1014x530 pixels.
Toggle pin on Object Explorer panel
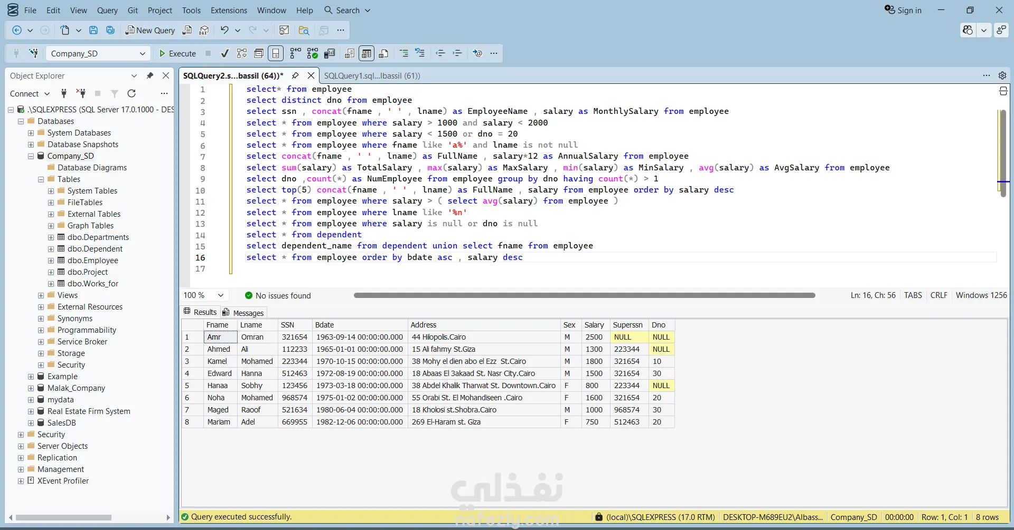click(x=150, y=76)
